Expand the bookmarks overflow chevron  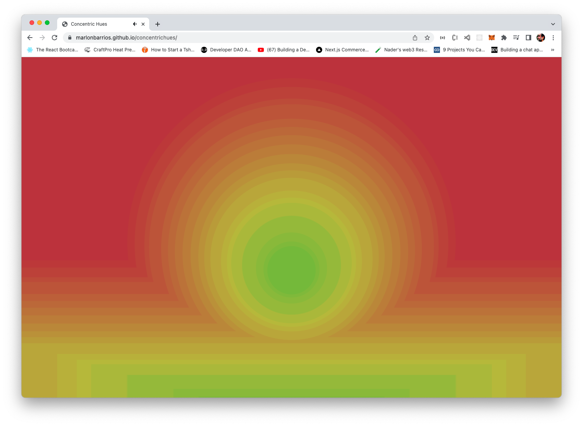tap(552, 49)
